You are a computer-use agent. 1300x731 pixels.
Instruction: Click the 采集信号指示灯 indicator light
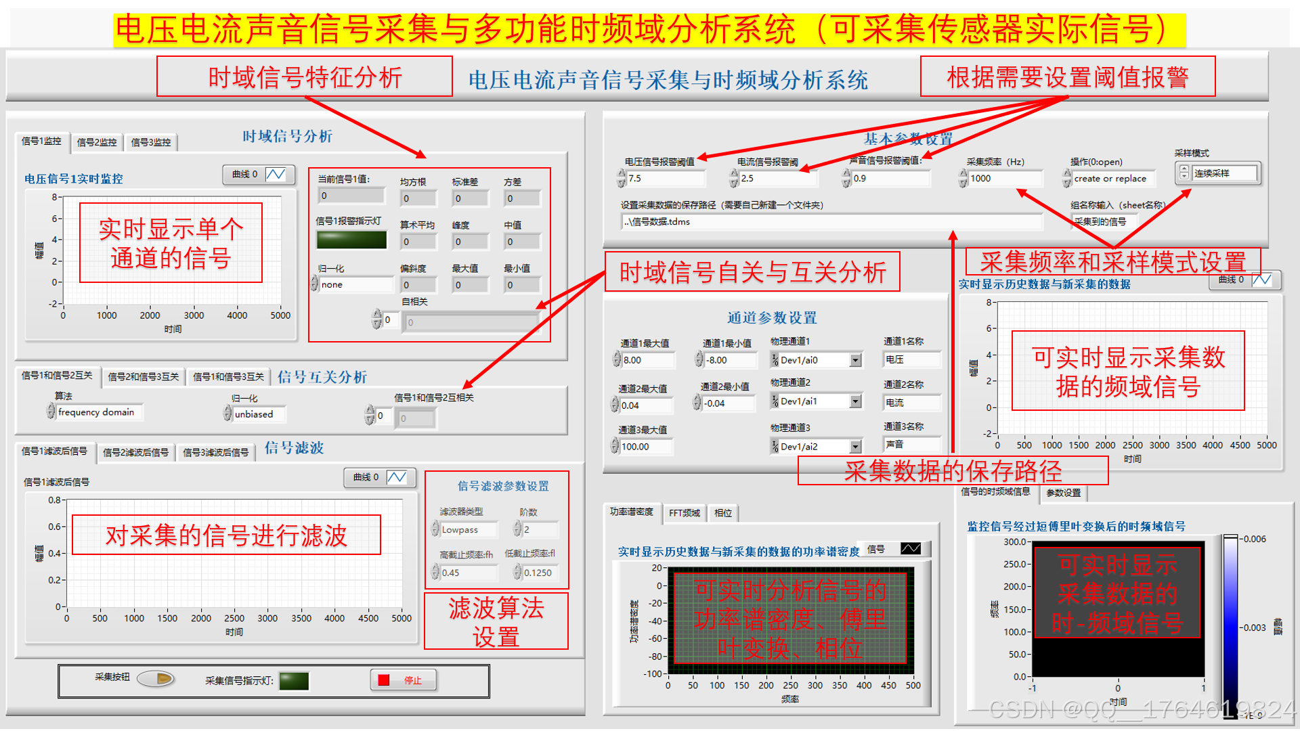point(294,681)
